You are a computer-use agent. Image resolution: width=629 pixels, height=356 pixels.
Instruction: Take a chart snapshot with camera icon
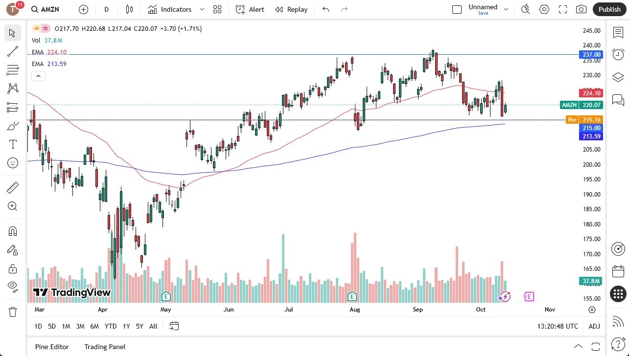tap(581, 9)
